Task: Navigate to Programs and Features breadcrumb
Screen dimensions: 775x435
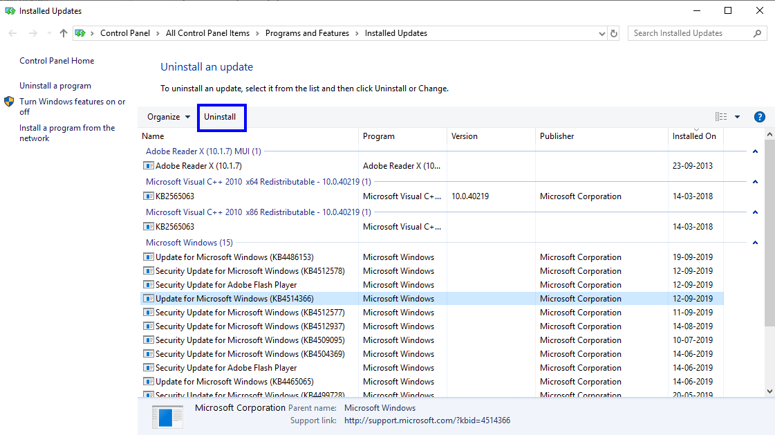Action: point(307,33)
